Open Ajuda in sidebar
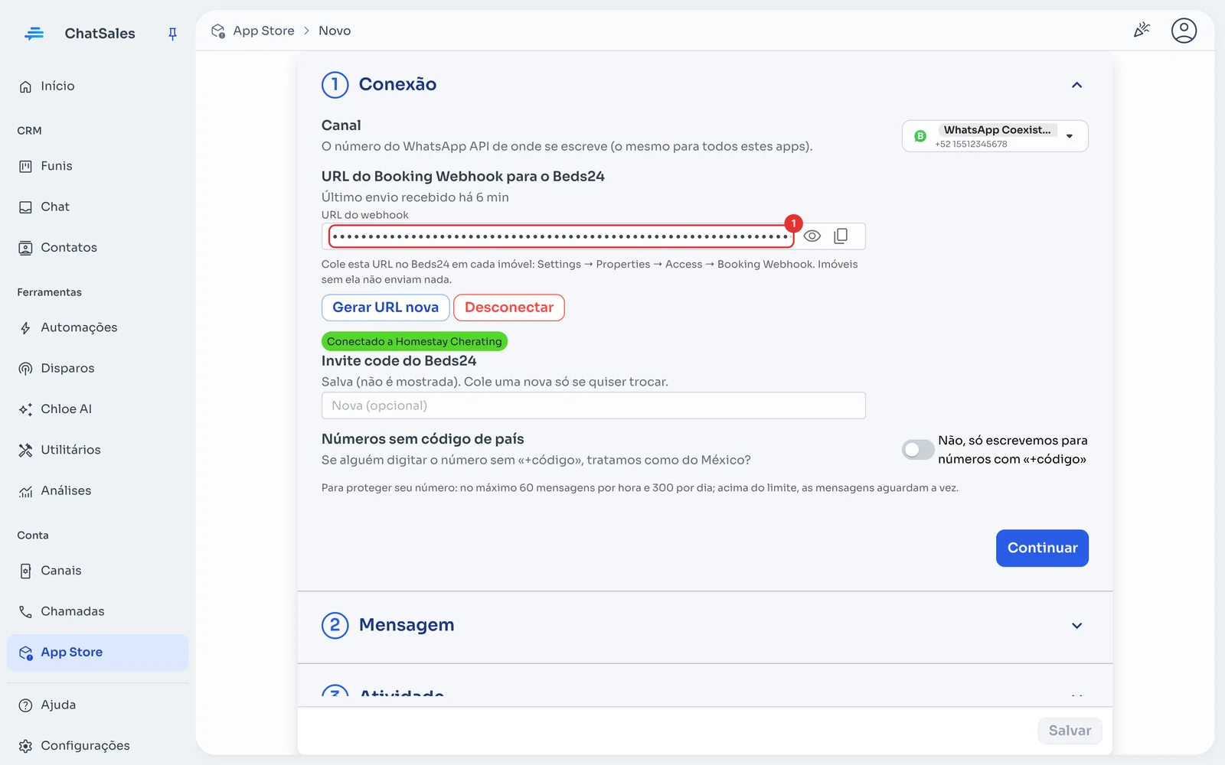Viewport: 1225px width, 765px height. pos(98,705)
